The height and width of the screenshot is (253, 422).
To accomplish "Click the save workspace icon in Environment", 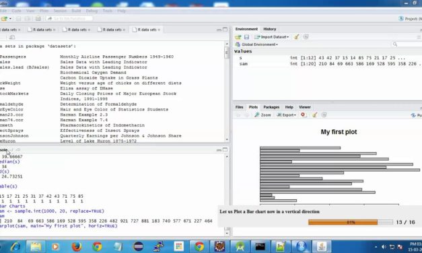I will pyautogui.click(x=246, y=37).
